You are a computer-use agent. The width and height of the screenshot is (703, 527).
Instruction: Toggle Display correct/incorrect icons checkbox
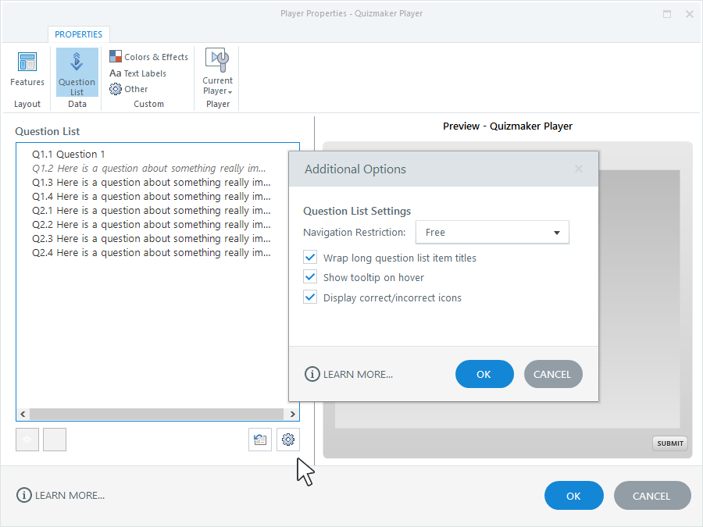click(x=310, y=297)
